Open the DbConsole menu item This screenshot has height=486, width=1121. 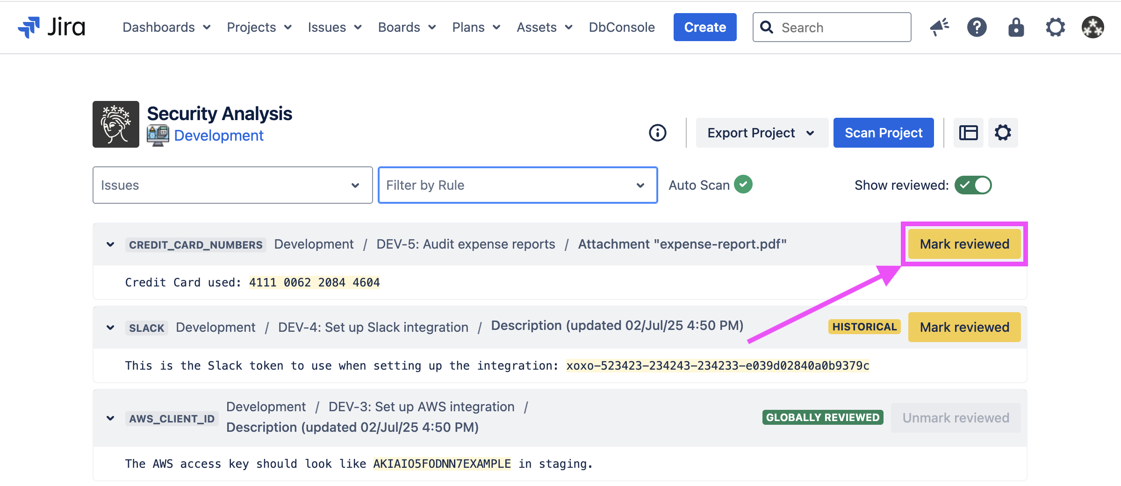click(621, 27)
